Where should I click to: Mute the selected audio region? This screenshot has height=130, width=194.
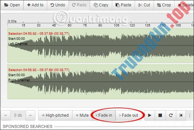click(x=82, y=115)
